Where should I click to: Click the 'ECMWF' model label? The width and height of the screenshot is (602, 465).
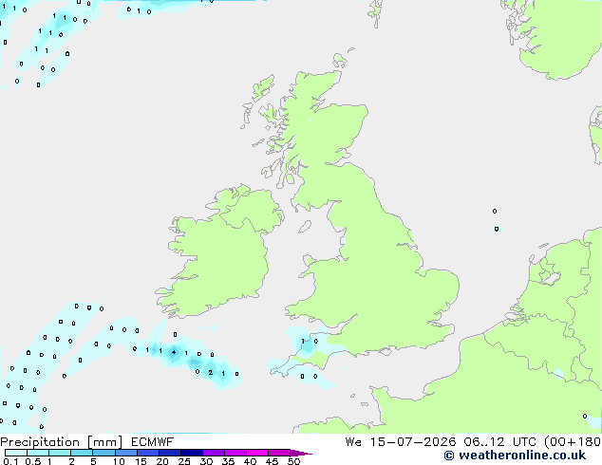[153, 442]
